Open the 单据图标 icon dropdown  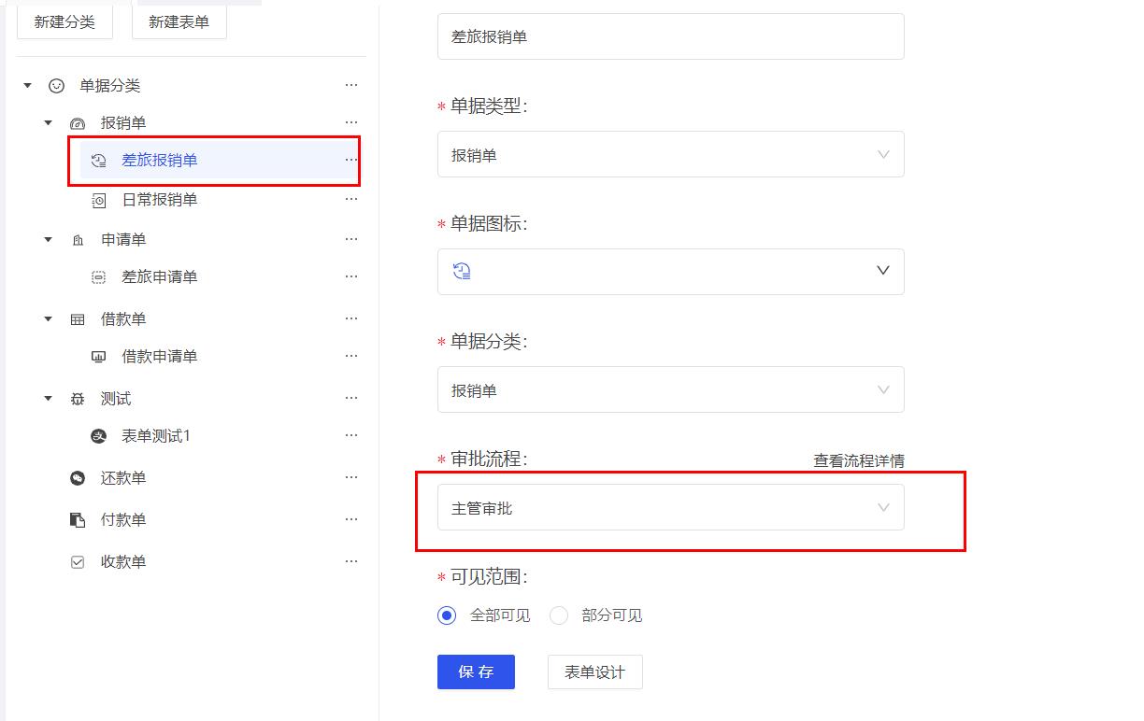point(670,272)
